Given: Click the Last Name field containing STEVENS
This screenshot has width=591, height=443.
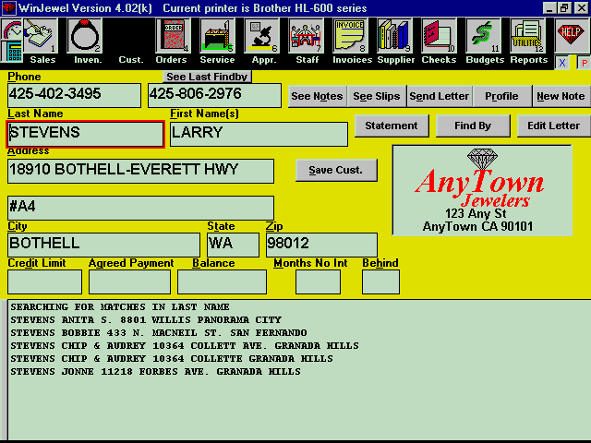Looking at the screenshot, I should click(x=86, y=133).
